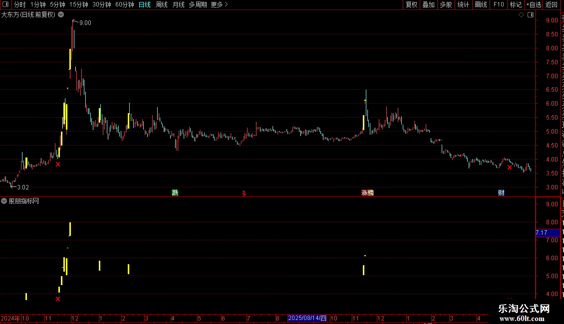This screenshot has height=324, width=564.
Task: Click the 2025/08/14/四 date label
Action: (307, 318)
